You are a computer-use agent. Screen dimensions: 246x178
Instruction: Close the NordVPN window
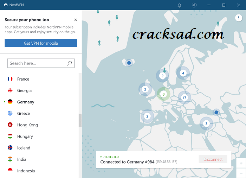(x=239, y=5)
